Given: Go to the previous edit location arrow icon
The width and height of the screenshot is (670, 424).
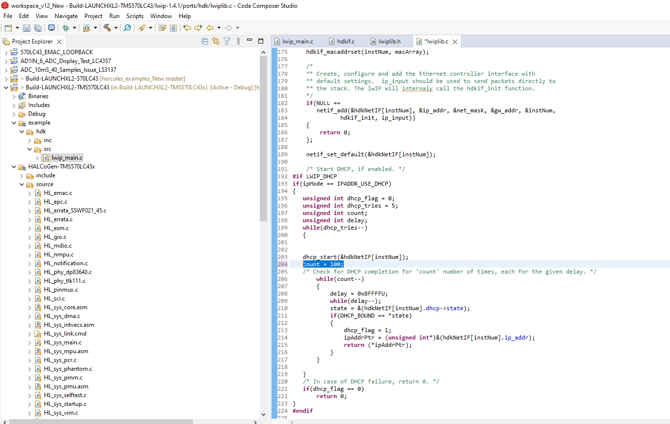Looking at the screenshot, I should click(187, 28).
